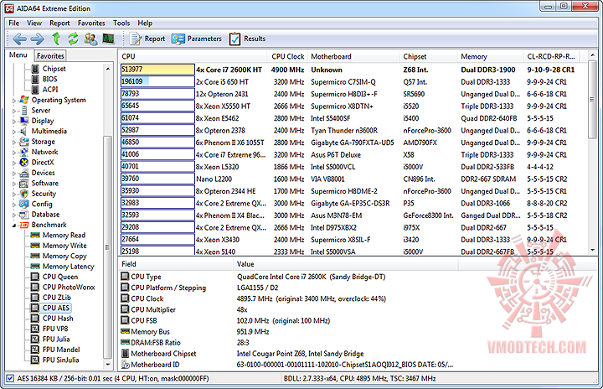Select the CPU Hash benchmark
603x389 pixels.
(52, 318)
